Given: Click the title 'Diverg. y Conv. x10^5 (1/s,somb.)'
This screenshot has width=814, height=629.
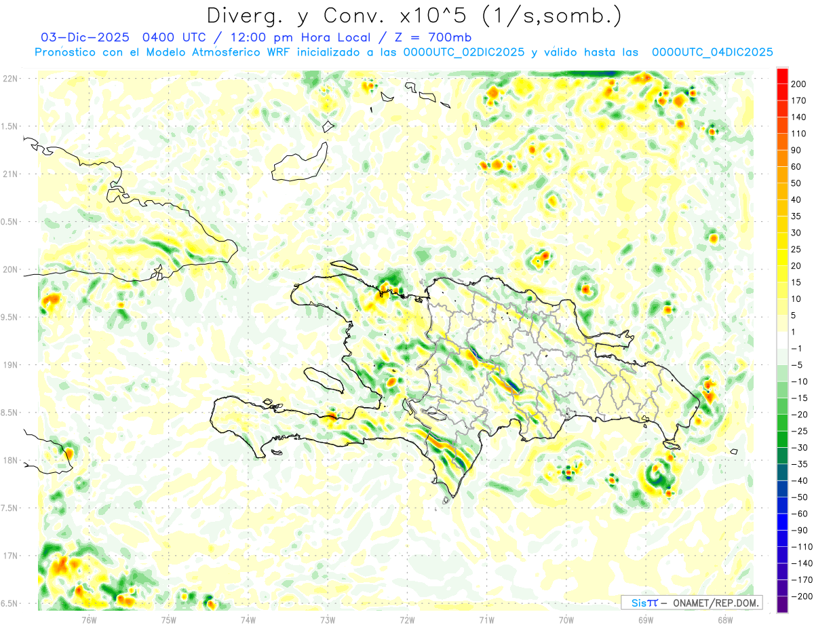Looking at the screenshot, I should 414,16.
